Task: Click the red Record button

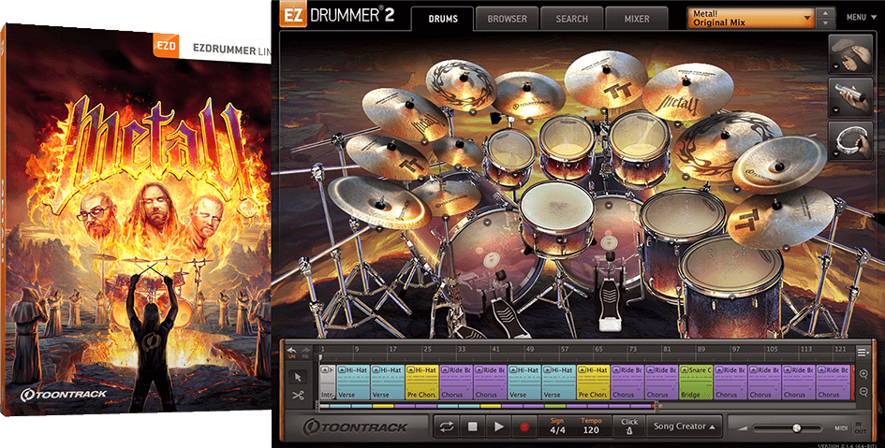Action: click(x=524, y=426)
